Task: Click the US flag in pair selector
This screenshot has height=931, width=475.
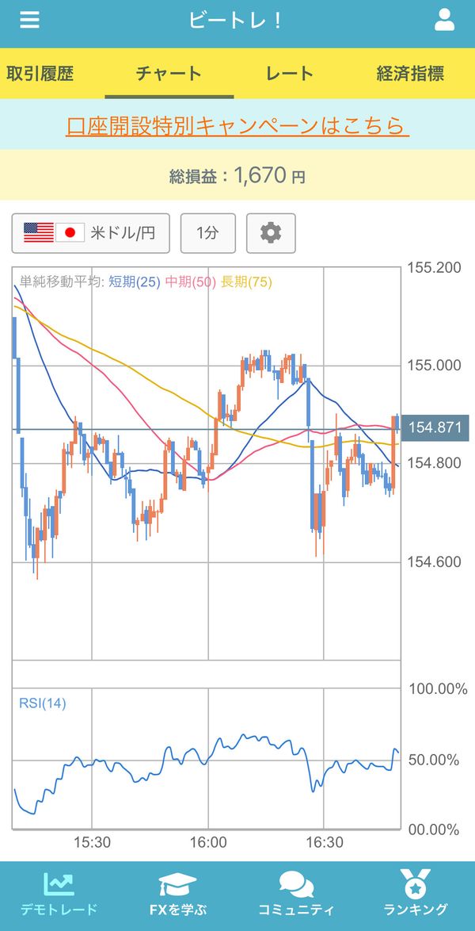Action: [x=39, y=233]
